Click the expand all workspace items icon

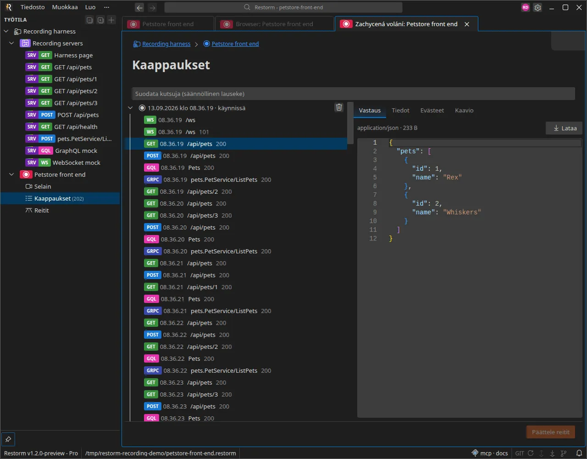[100, 20]
